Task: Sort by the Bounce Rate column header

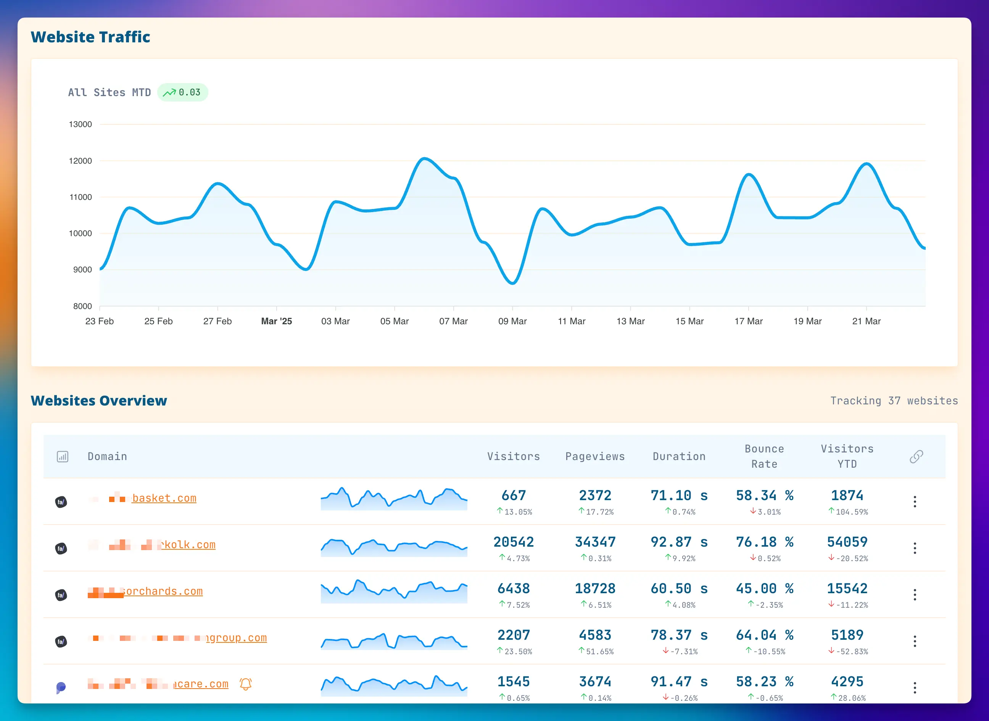Action: pyautogui.click(x=764, y=457)
